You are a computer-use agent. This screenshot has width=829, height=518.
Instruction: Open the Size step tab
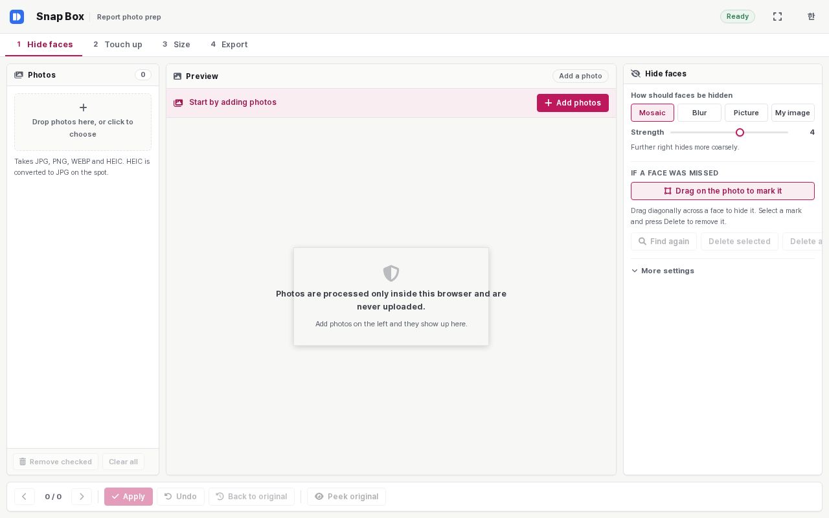[x=176, y=45]
